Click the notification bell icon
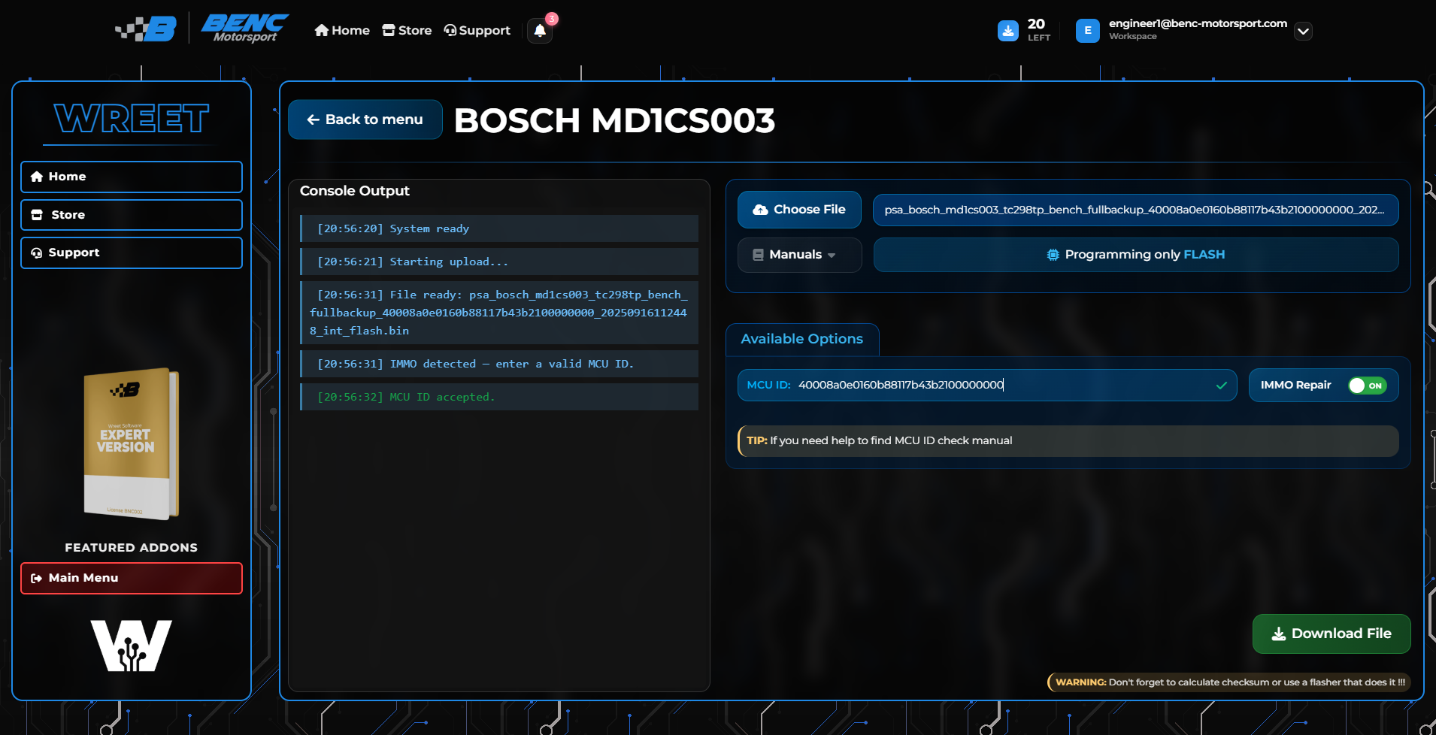Image resolution: width=1436 pixels, height=735 pixels. pyautogui.click(x=540, y=31)
